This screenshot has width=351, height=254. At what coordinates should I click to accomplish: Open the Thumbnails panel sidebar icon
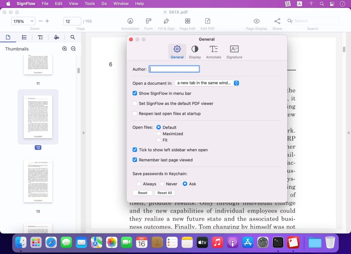tap(8, 37)
